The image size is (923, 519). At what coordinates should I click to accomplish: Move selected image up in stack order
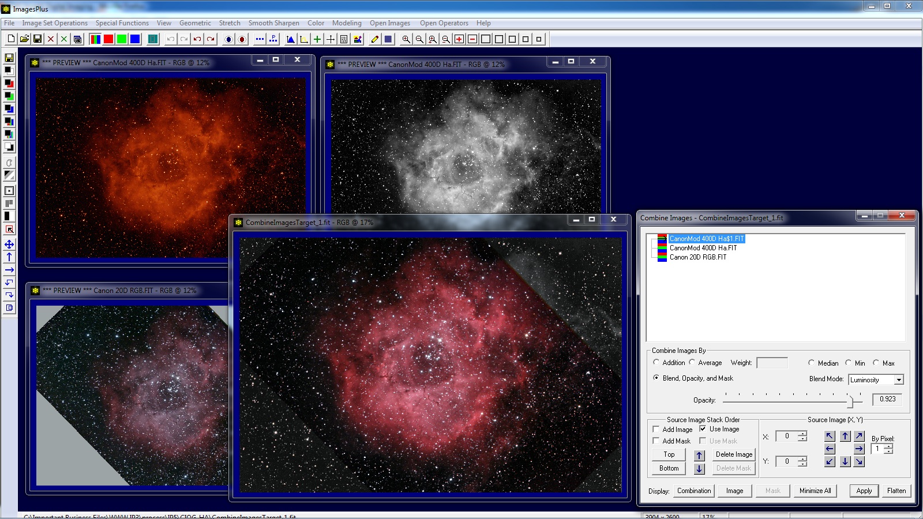(699, 456)
